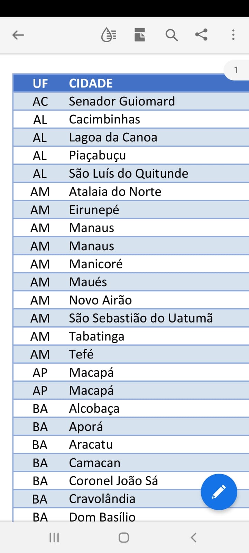Open the Liquid Mode reading icon
Image resolution: width=249 pixels, height=553 pixels.
pos(109,35)
